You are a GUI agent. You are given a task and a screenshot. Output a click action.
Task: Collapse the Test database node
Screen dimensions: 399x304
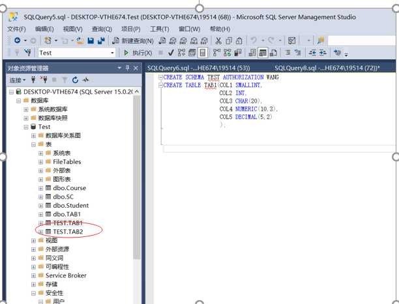pyautogui.click(x=26, y=127)
